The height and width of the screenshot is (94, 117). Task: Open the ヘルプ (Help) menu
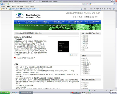[32, 6]
